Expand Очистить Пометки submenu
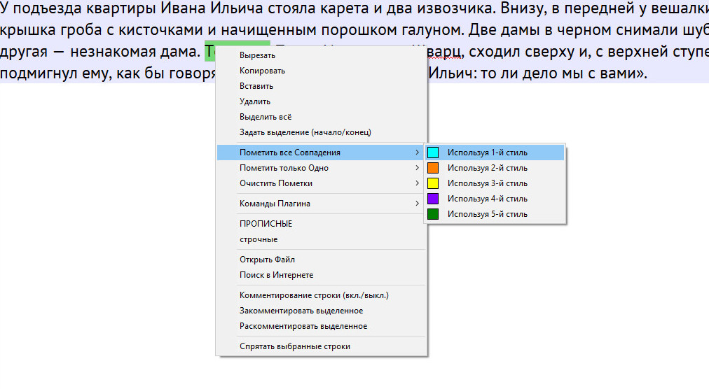Image resolution: width=709 pixels, height=389 pixels. click(x=321, y=183)
